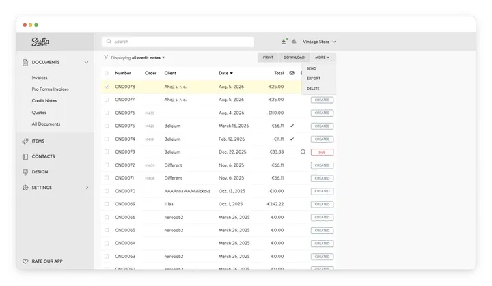Open the Vintage Store account dropdown
Viewport: 492px width, 286px height.
coord(319,42)
